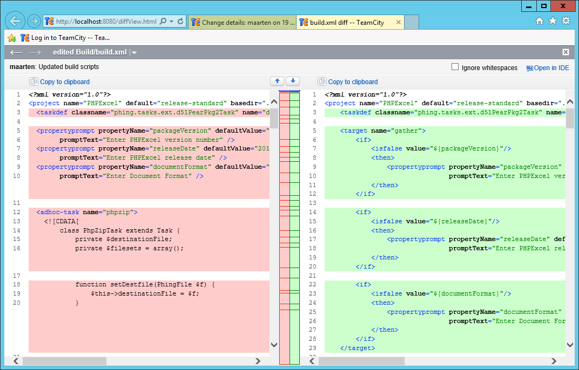The width and height of the screenshot is (579, 370).
Task: Open the Log in to TeamCity bookmark
Action: point(65,38)
